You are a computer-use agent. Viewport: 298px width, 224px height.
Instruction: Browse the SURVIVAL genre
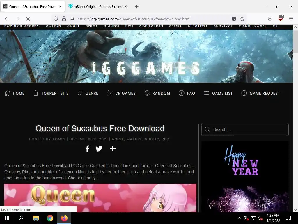pyautogui.click(x=223, y=26)
